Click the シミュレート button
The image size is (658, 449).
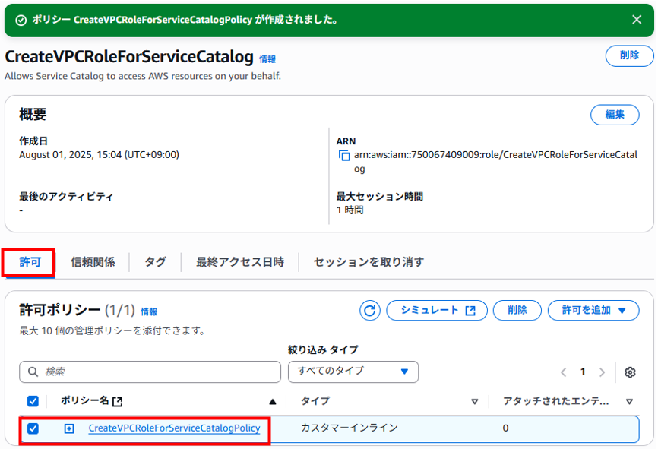pyautogui.click(x=437, y=311)
